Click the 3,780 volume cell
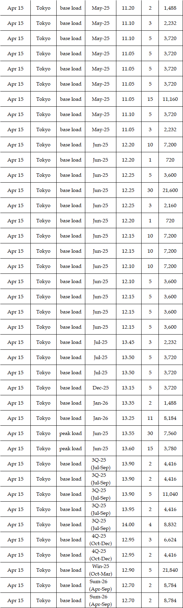 pos(170,448)
